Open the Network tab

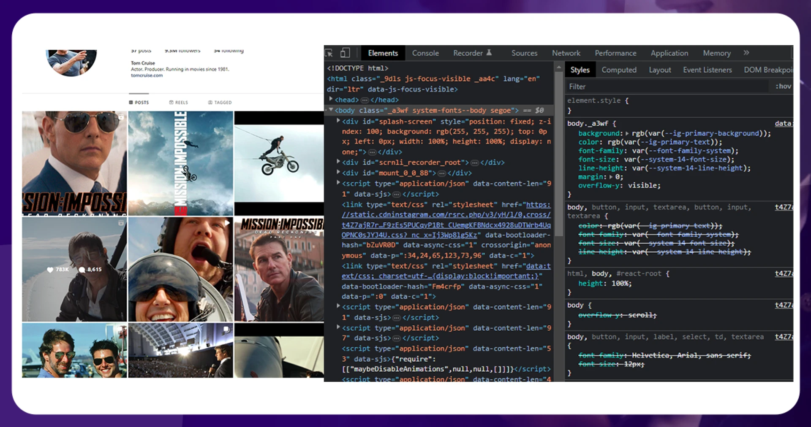pos(566,53)
